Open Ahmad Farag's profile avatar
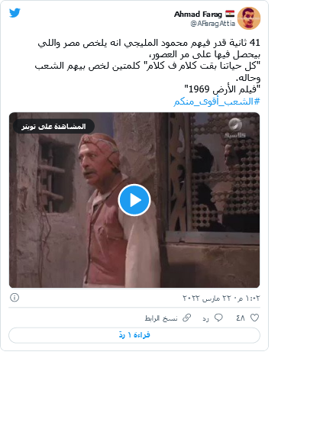This screenshot has width=336, height=439. pos(249,18)
